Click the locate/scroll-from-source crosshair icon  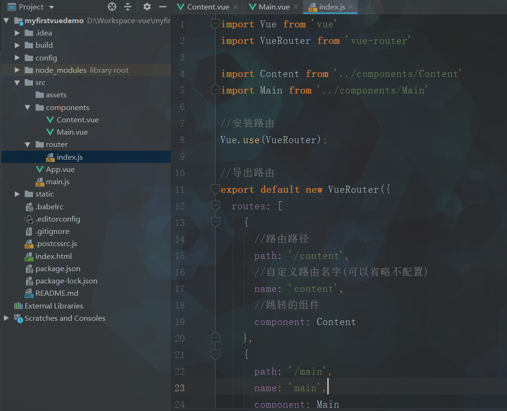pos(112,7)
